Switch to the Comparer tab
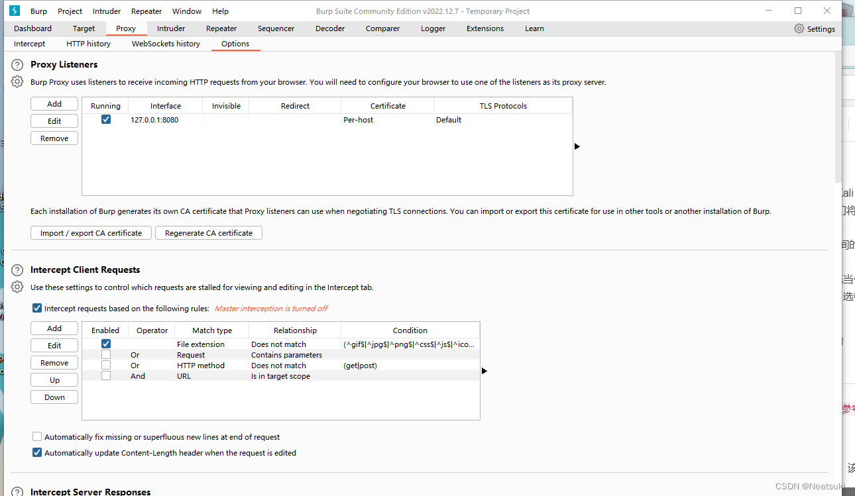 [383, 28]
